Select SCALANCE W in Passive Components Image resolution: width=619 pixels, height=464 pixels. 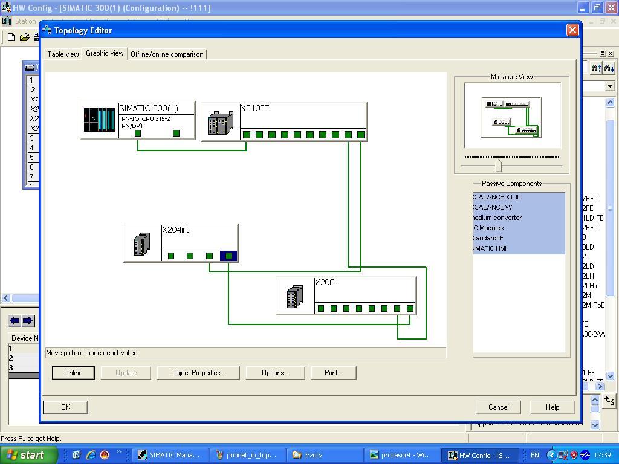click(x=519, y=207)
